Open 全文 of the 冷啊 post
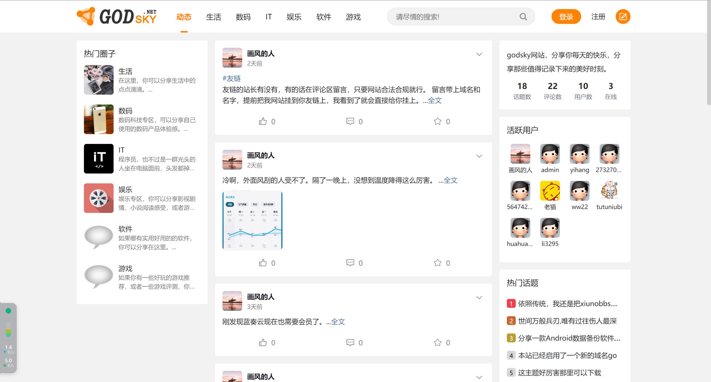Viewport: 711px width, 382px height. [450, 180]
